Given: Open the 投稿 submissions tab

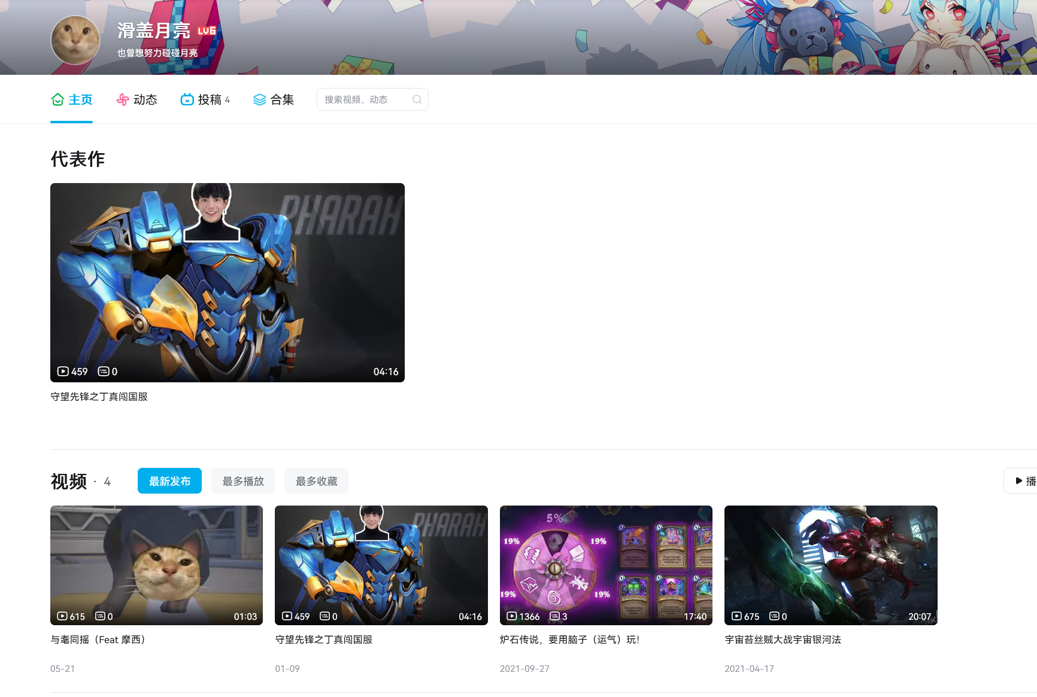Looking at the screenshot, I should pyautogui.click(x=205, y=99).
